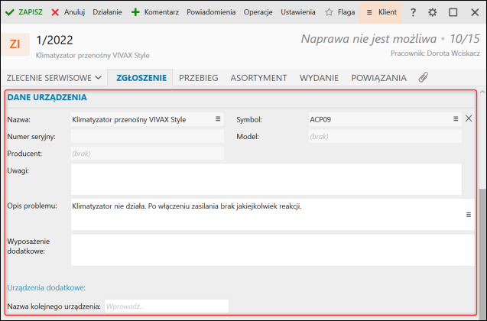Clear device with X next to Symbol

pos(469,118)
